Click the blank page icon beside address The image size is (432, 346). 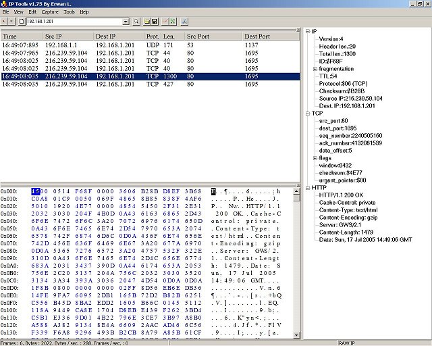pos(22,22)
